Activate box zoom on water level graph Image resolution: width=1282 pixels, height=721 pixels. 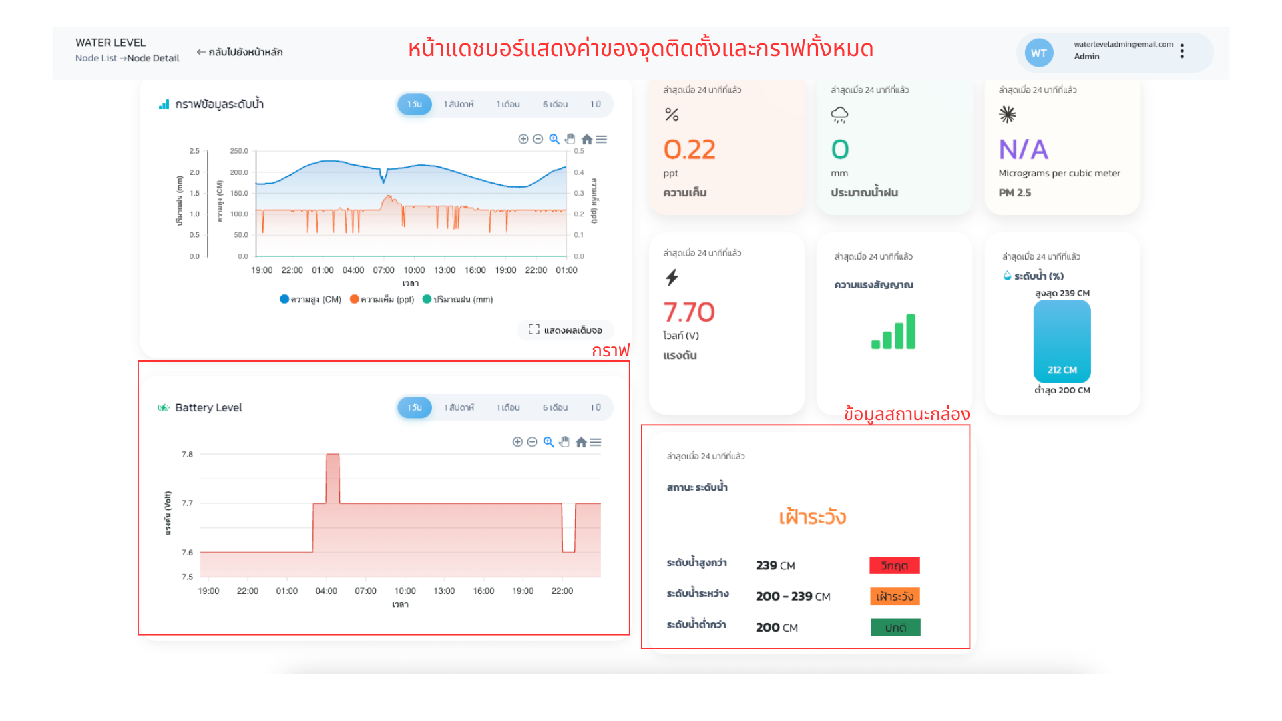click(554, 139)
